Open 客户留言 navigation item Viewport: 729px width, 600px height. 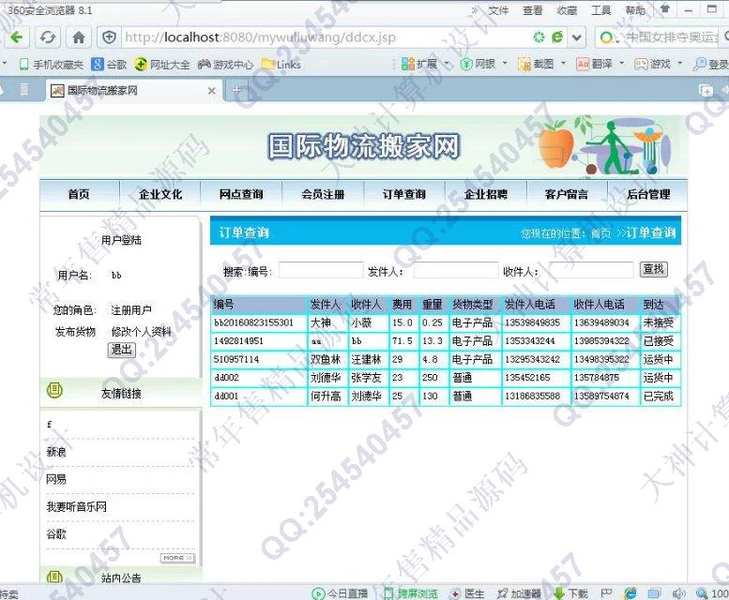567,195
